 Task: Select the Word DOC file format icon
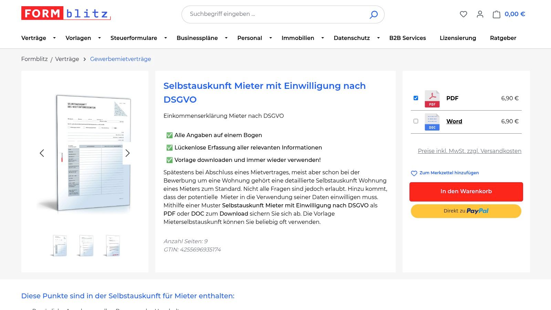tap(432, 122)
